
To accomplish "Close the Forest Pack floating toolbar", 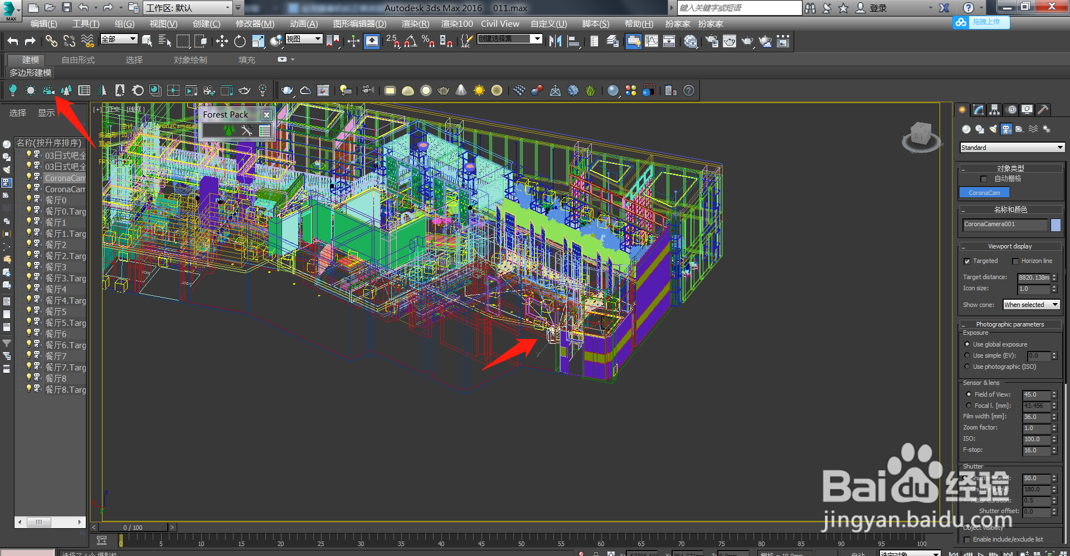I will coord(266,115).
